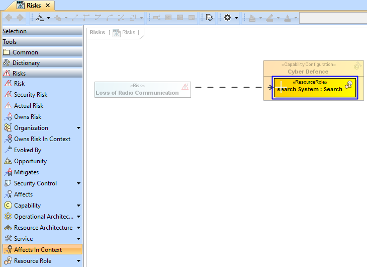Screen dimensions: 367x267
Task: Expand the Common palette group
Action: point(41,52)
